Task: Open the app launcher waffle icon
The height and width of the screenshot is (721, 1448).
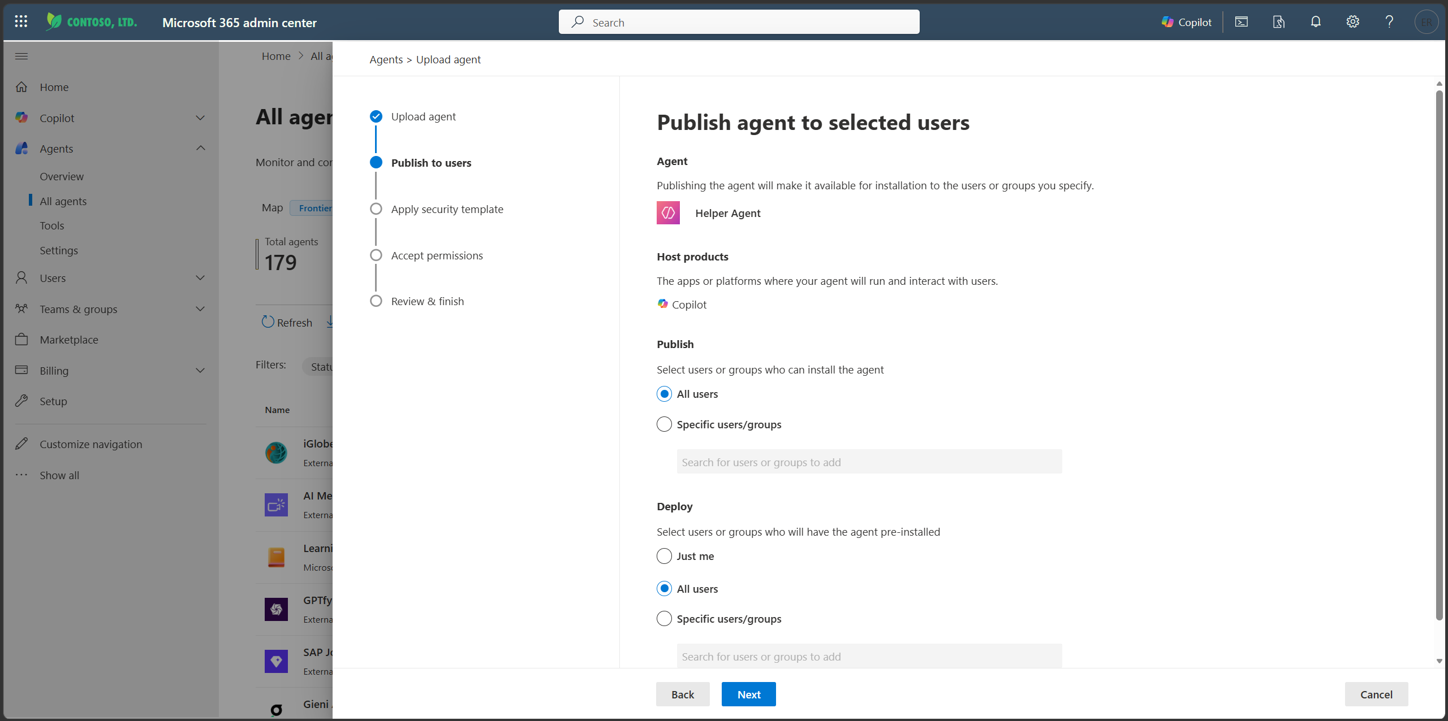Action: [21, 21]
